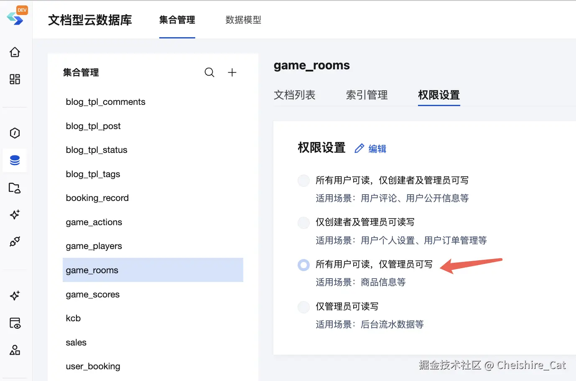Select user_booking collection
The image size is (576, 381).
(x=153, y=366)
